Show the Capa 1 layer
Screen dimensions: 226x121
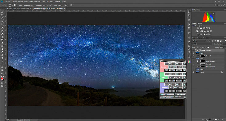coord(193,70)
